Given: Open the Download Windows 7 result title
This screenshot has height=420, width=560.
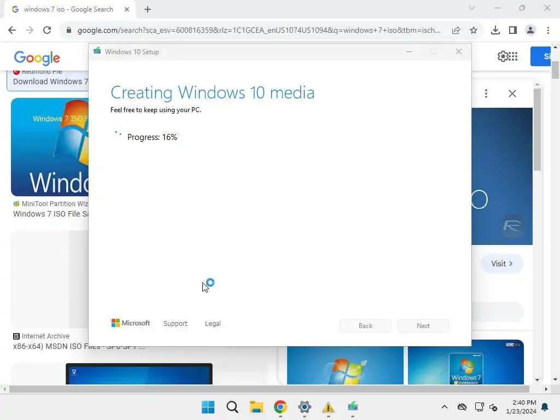Looking at the screenshot, I should pos(50,81).
